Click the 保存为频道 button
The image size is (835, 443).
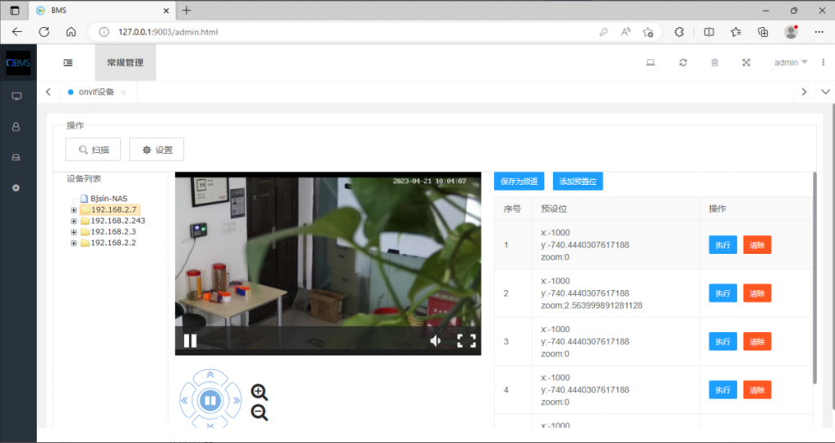pos(519,182)
